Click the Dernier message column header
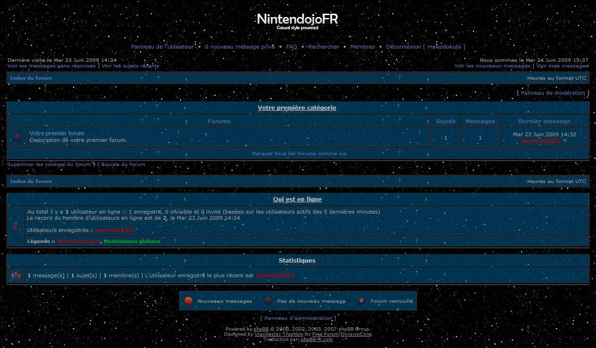The image size is (596, 348). click(544, 121)
